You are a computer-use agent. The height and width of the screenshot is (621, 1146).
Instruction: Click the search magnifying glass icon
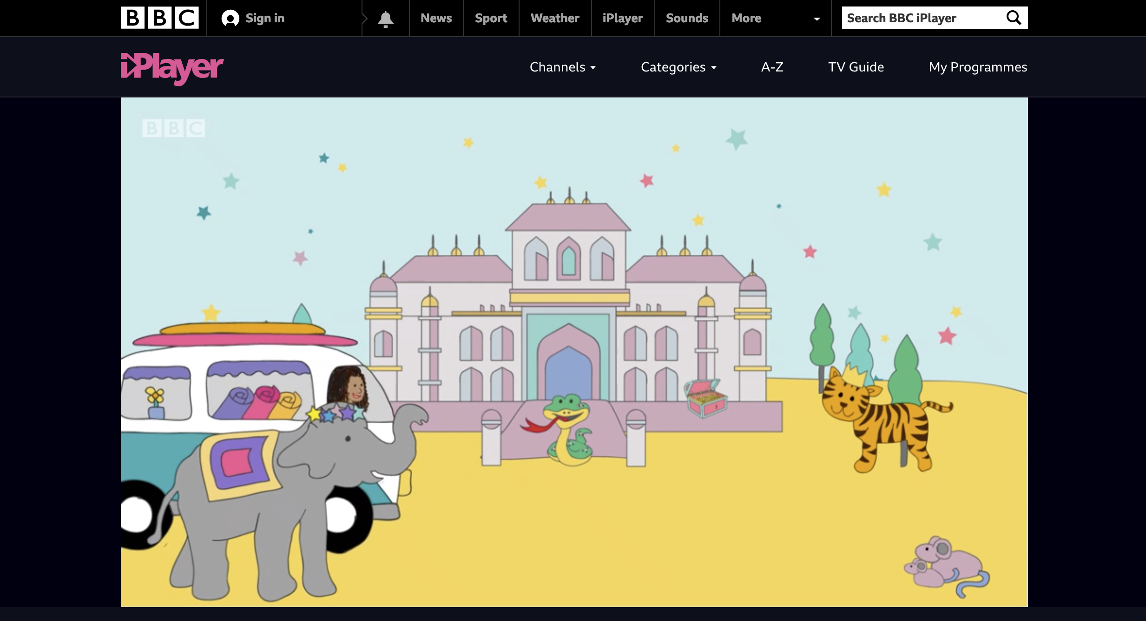(1014, 18)
